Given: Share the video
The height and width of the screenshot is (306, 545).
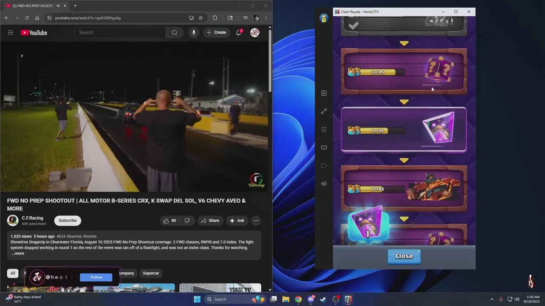Looking at the screenshot, I should click(x=210, y=221).
